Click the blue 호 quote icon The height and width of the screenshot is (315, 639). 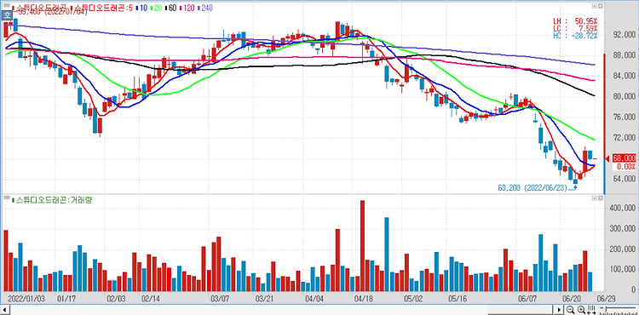(x=7, y=15)
